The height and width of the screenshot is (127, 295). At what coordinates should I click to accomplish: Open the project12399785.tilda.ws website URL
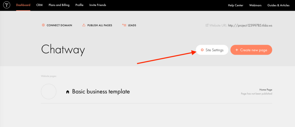250,25
